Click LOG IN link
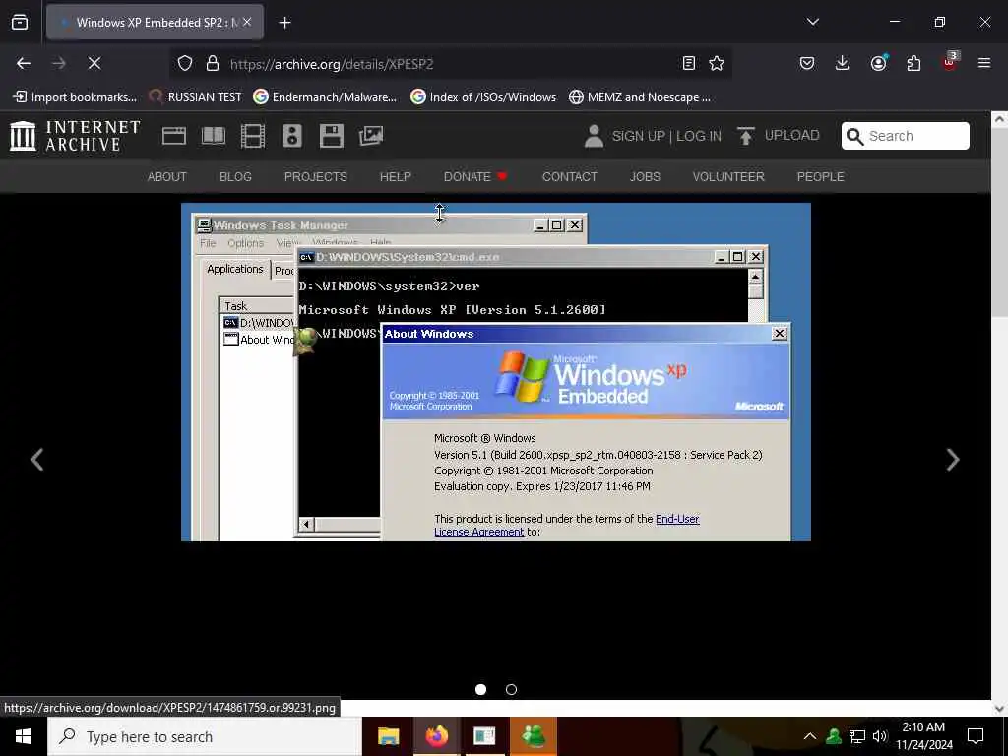1008x756 pixels. (699, 136)
